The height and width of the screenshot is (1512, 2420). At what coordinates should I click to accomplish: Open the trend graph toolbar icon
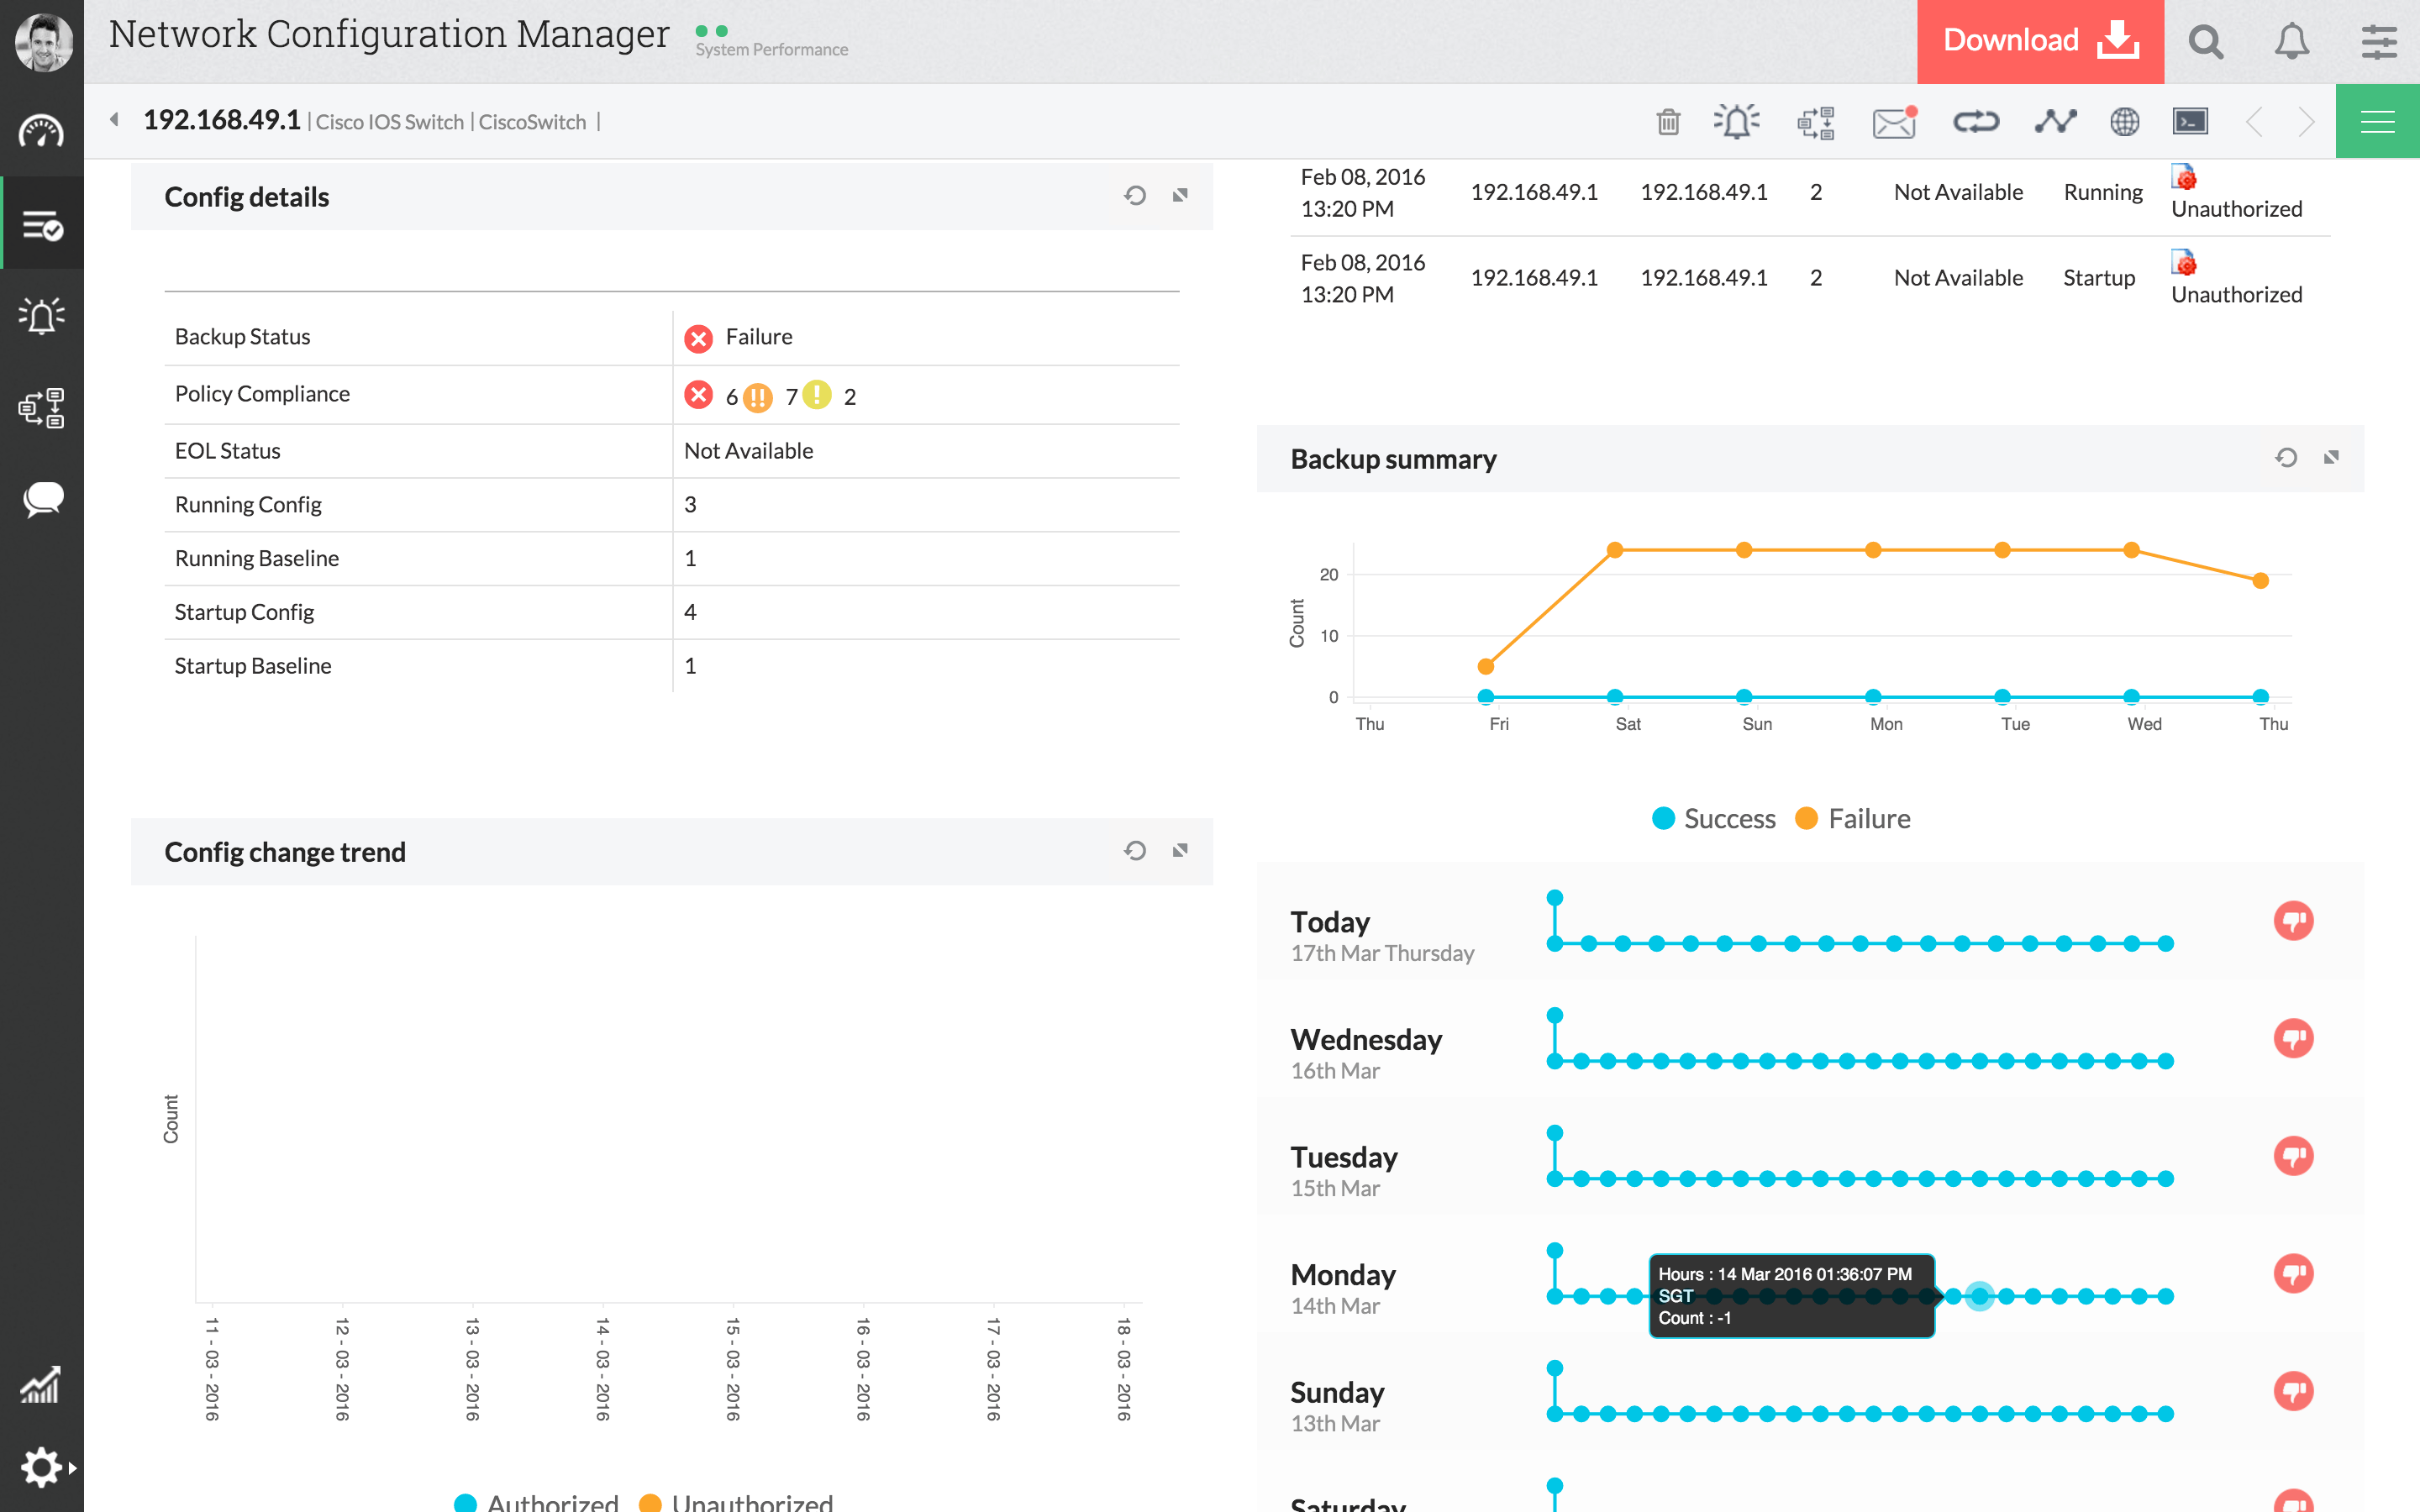[2055, 122]
